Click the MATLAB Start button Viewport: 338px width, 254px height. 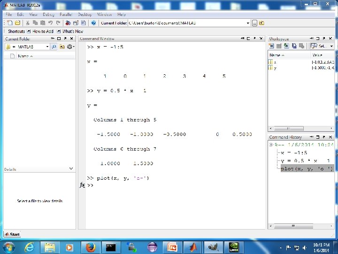(12, 234)
